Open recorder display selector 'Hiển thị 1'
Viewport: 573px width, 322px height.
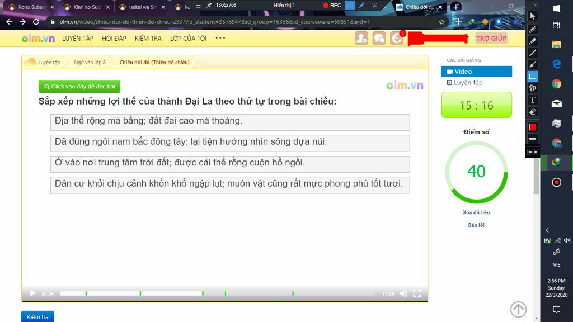click(x=284, y=6)
